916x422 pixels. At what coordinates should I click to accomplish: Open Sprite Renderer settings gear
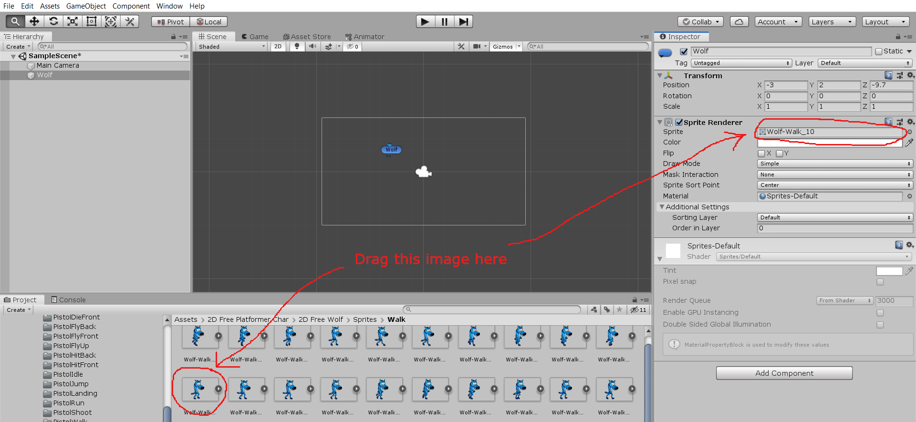pos(910,122)
